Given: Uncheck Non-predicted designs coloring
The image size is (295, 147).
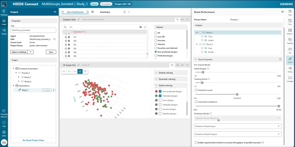Looking at the screenshot, I should tap(160, 92).
